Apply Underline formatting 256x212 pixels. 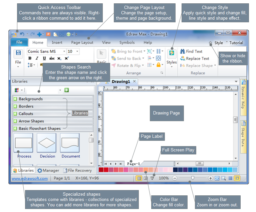click(x=44, y=58)
